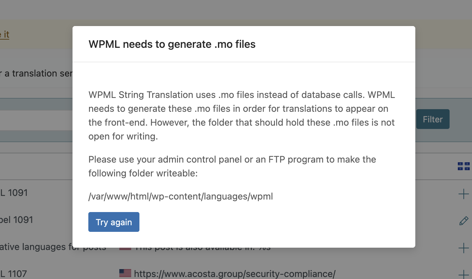
Task: Click plus icon in the L 1107 row
Action: click(x=463, y=274)
